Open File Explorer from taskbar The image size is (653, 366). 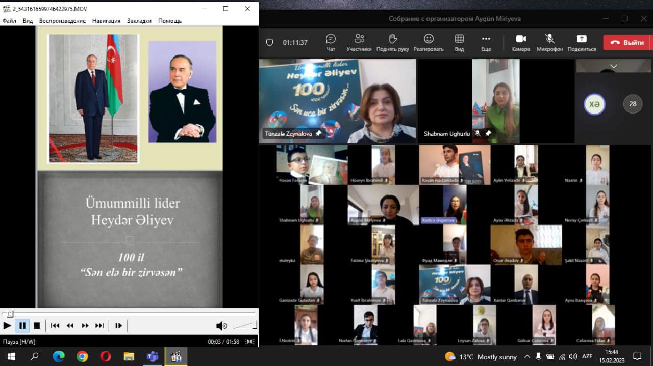point(129,356)
